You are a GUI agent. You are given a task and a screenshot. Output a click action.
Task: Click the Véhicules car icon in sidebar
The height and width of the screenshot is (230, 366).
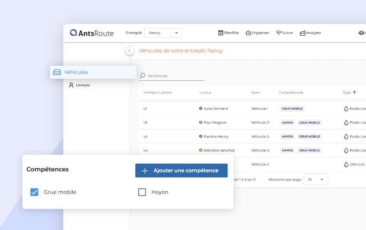point(57,72)
